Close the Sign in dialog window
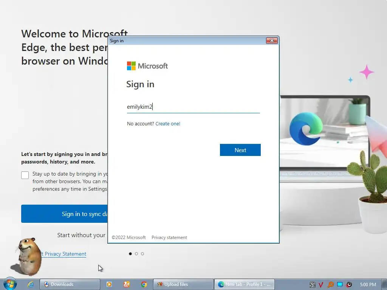Image resolution: width=387 pixels, height=290 pixels. [x=272, y=40]
